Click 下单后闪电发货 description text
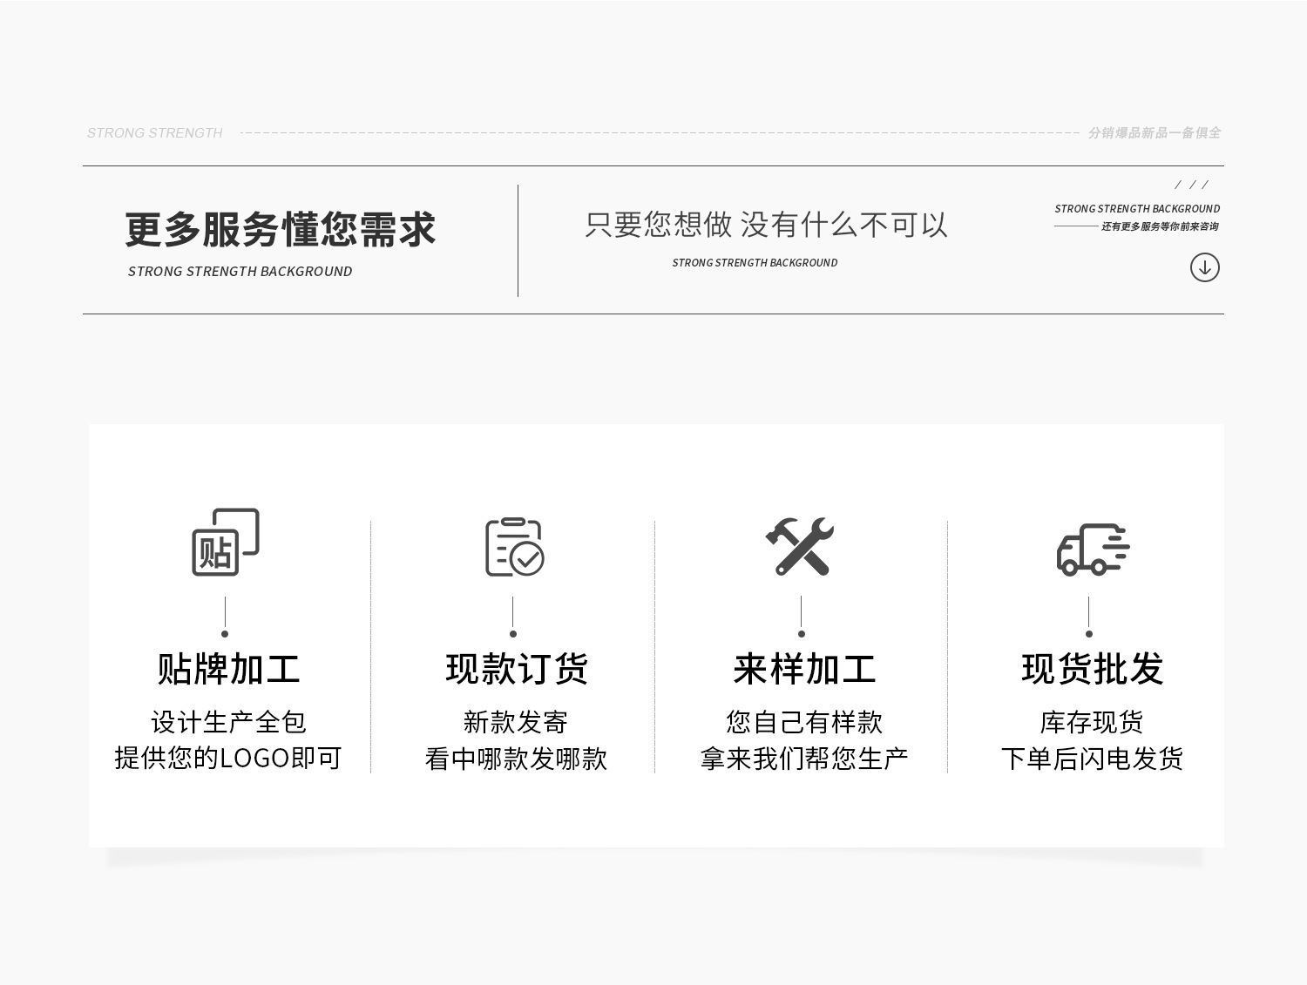Screen dimensions: 1307x985 point(1092,759)
